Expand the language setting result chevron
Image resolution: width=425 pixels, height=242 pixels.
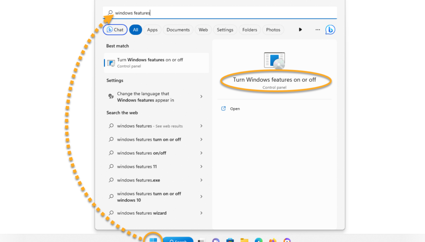201,97
